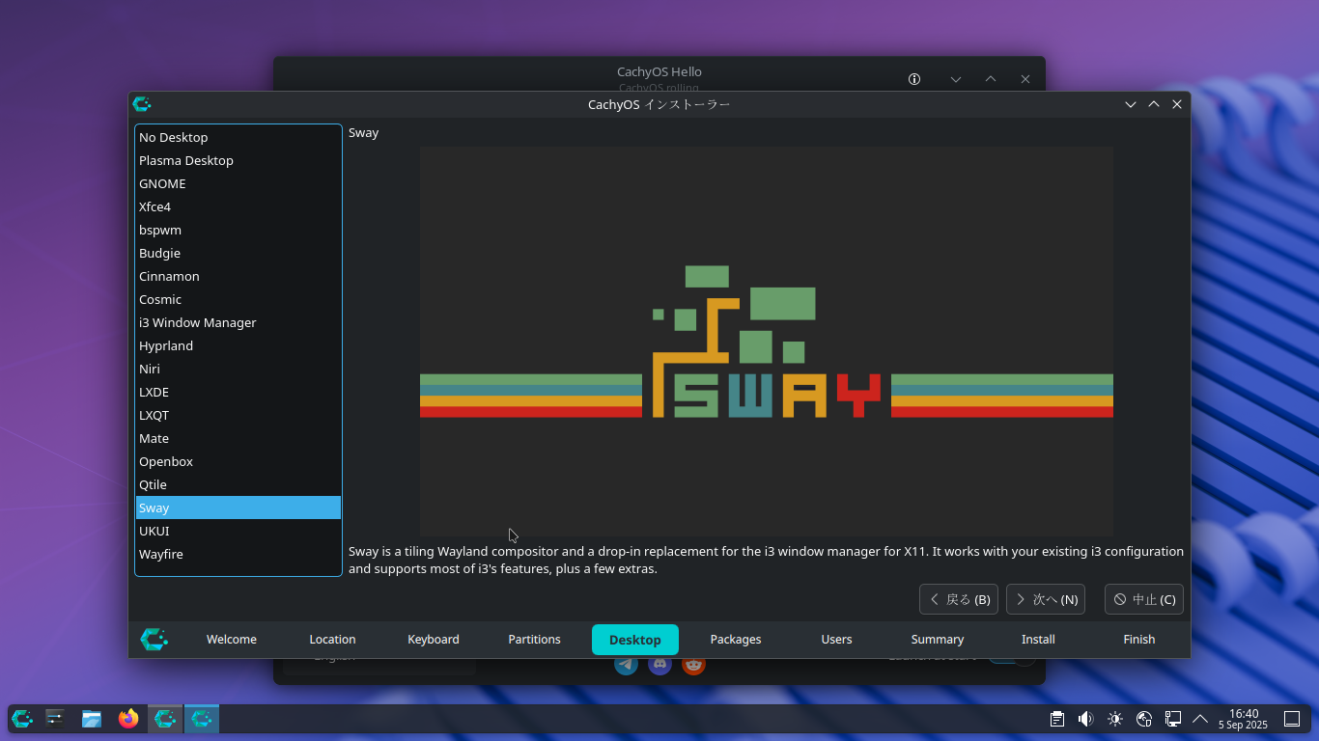The image size is (1319, 741).
Task: Expand the hidden system tray icons arrow
Action: tap(1200, 719)
